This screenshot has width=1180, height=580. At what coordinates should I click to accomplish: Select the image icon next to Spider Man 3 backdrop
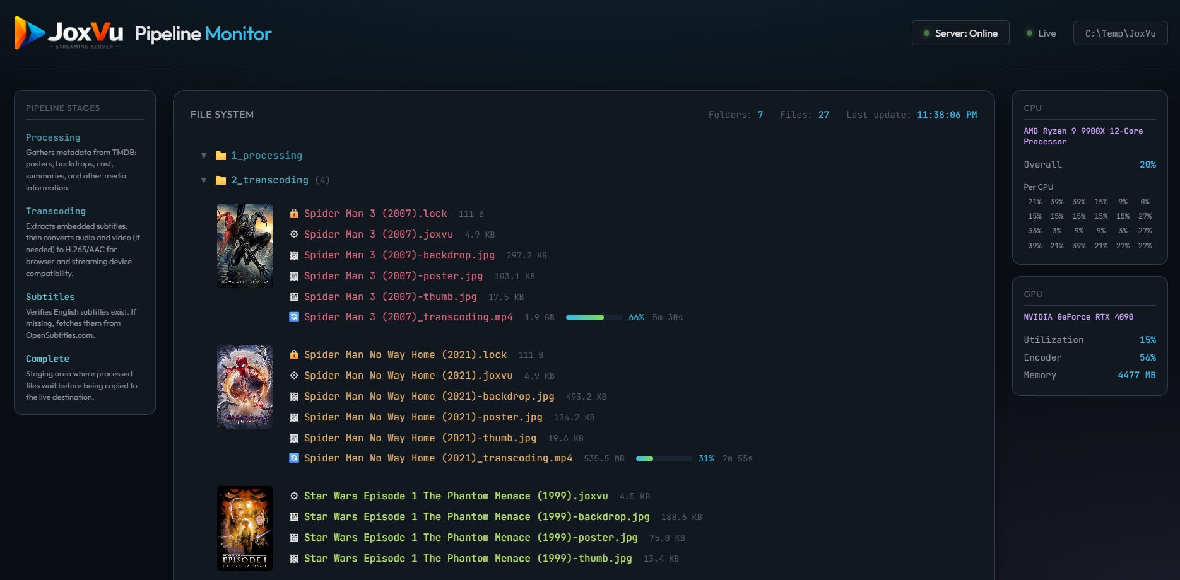coord(293,255)
